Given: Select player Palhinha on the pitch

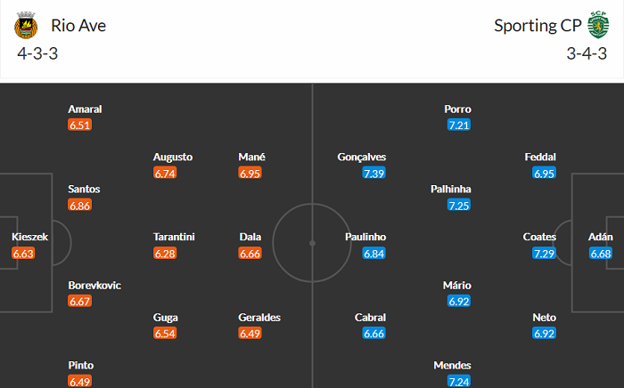Looking at the screenshot, I should point(450,190).
